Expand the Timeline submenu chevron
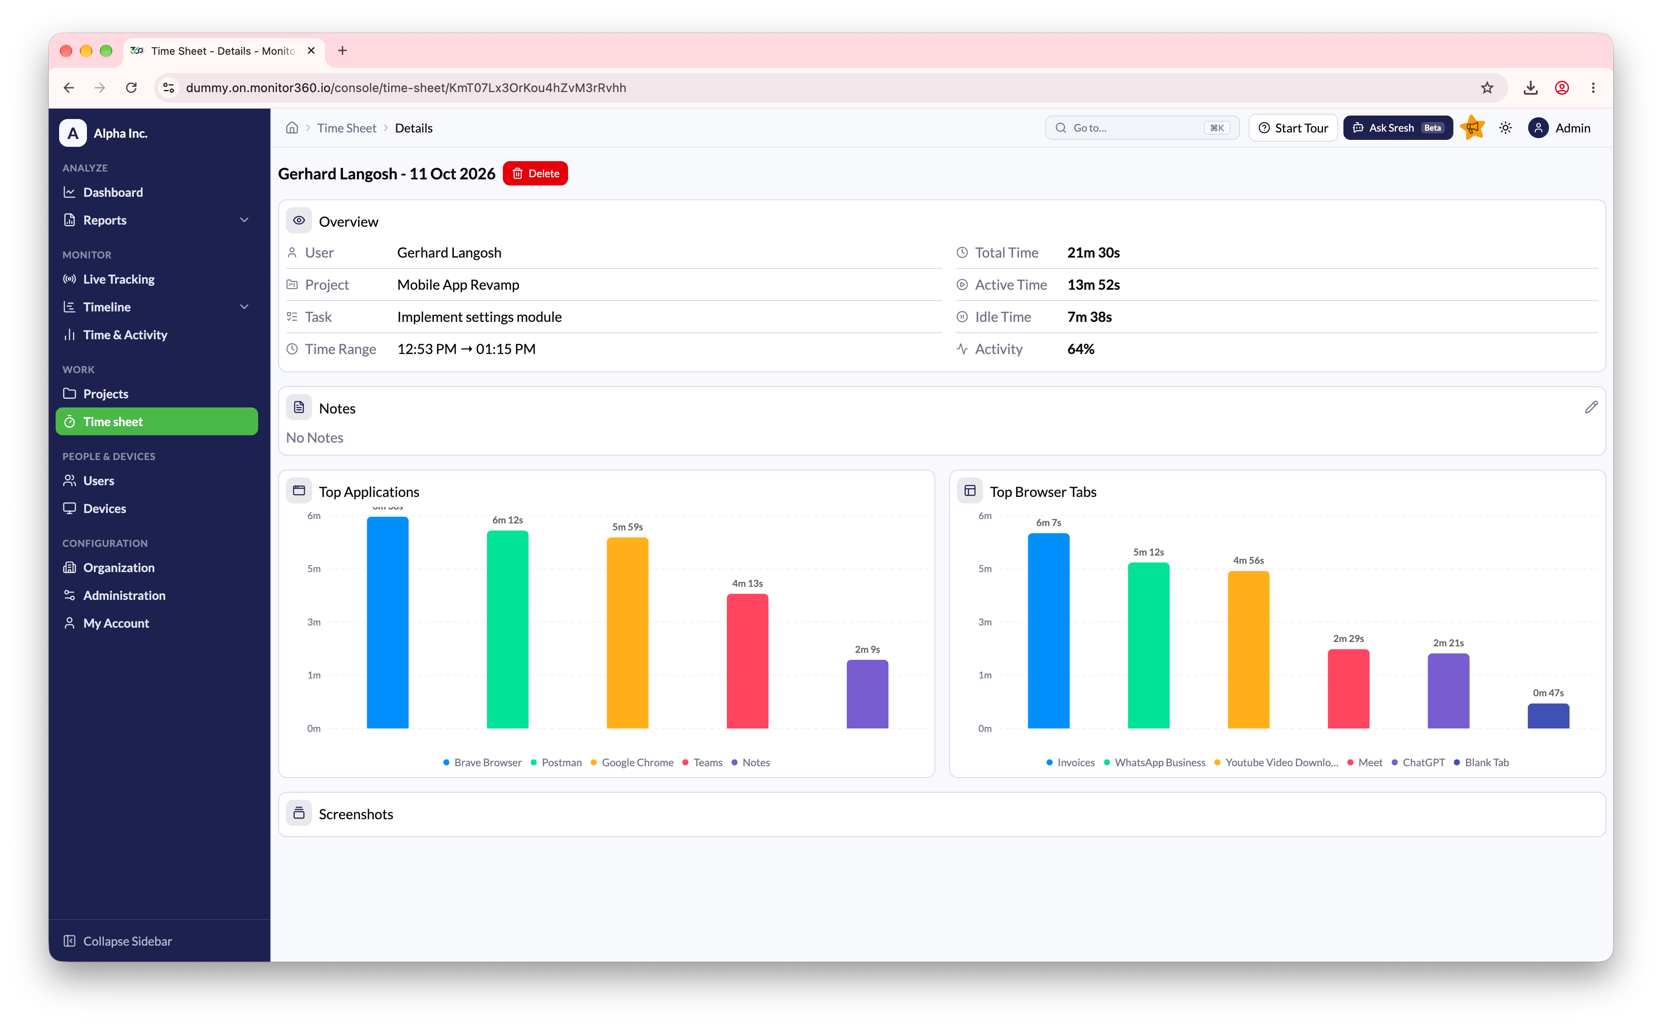The width and height of the screenshot is (1662, 1026). [x=244, y=307]
